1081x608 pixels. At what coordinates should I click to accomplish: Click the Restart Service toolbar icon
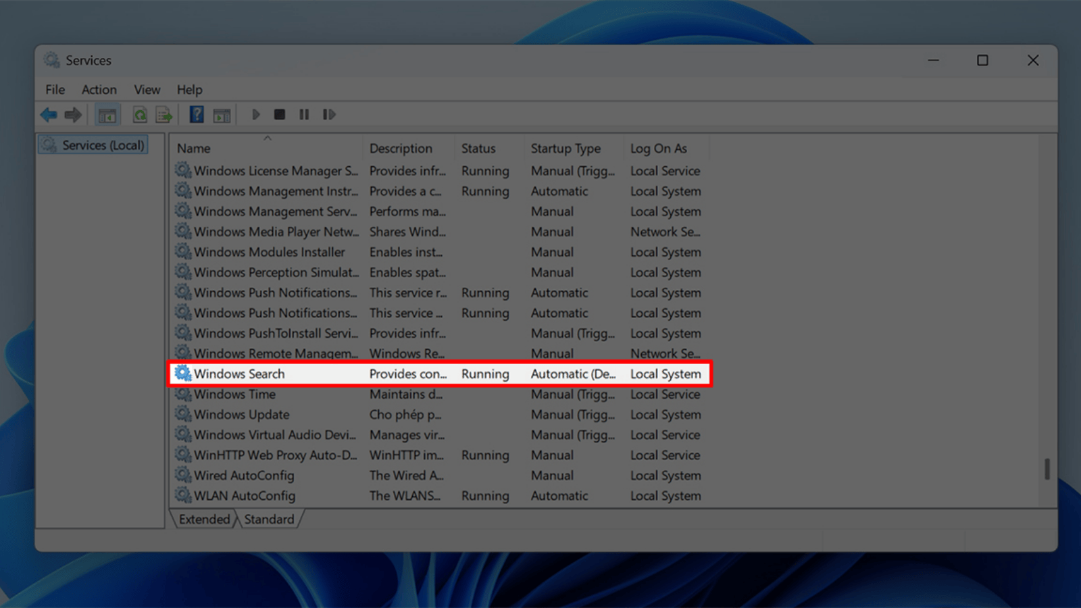329,115
